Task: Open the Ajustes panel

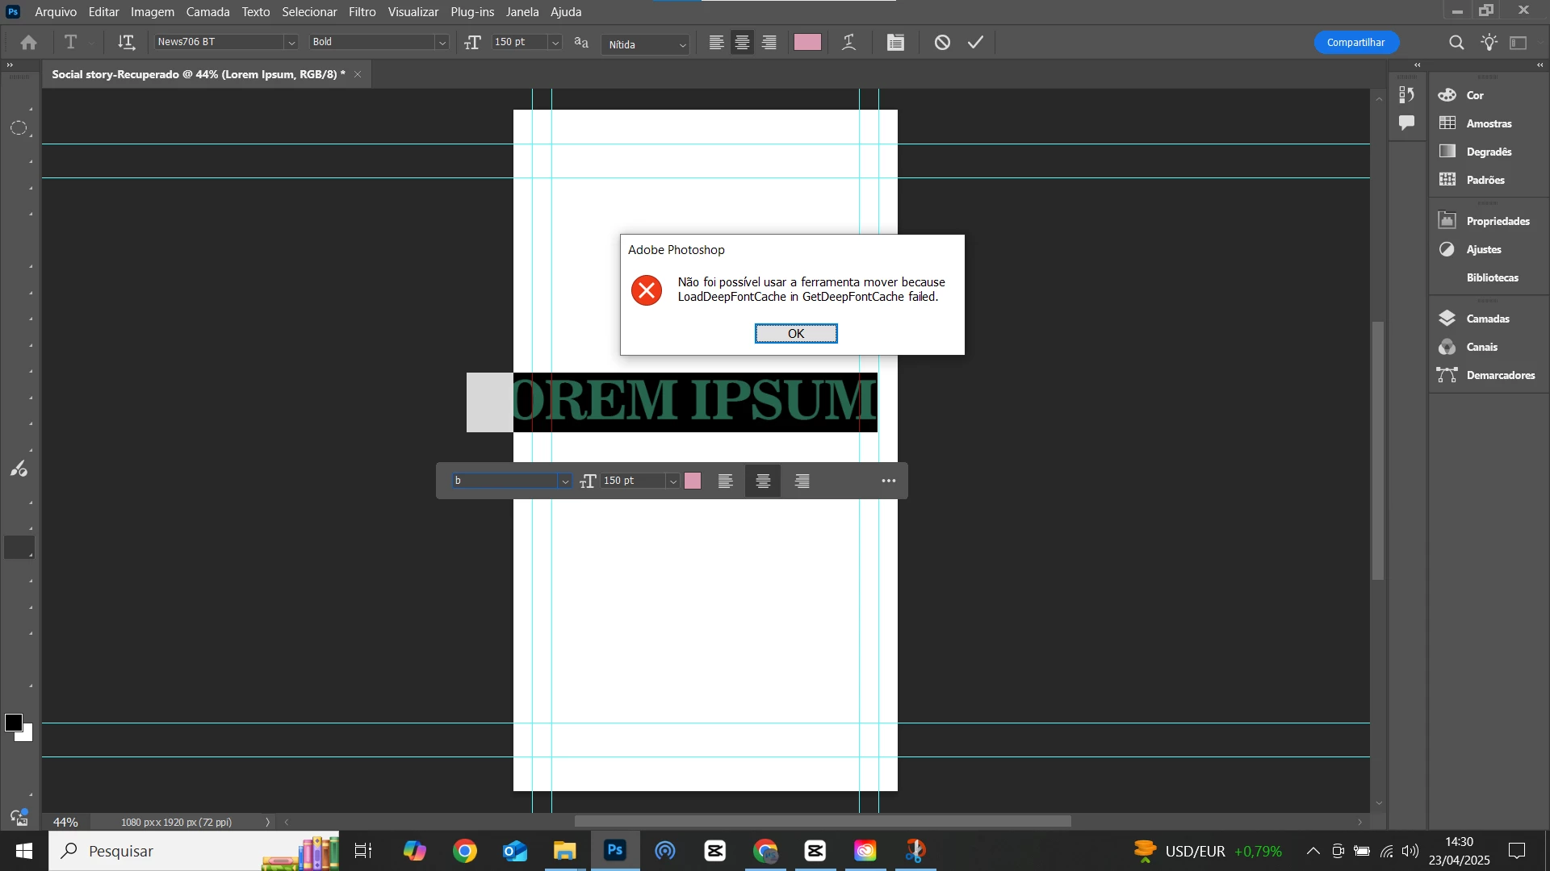Action: (1483, 249)
